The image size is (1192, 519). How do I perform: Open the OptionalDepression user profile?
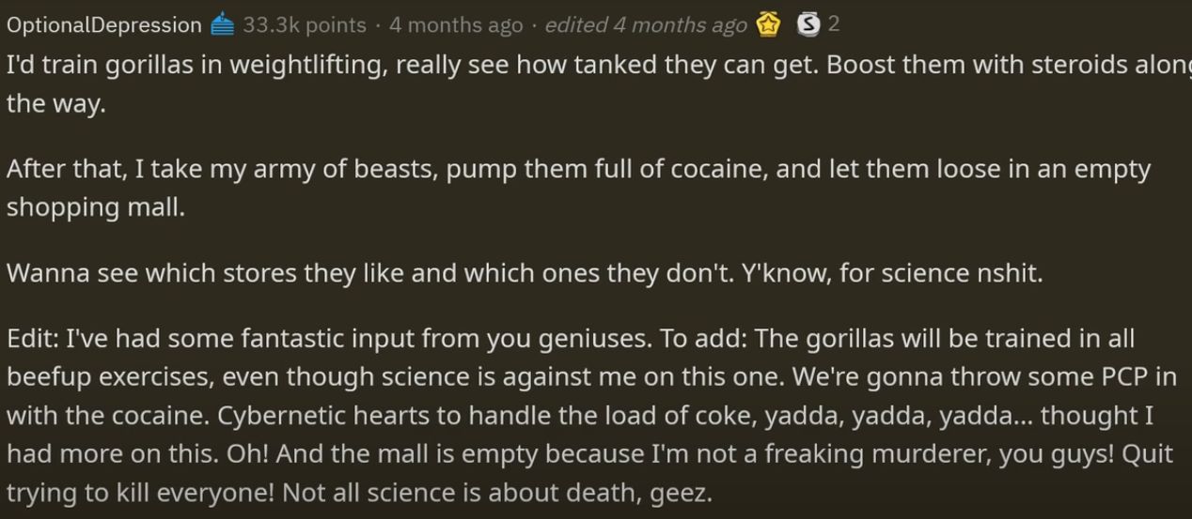tap(103, 25)
